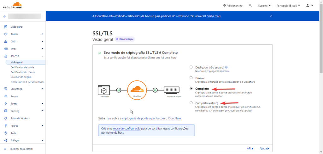This screenshot has width=323, height=154.
Task: Open the Documentação badge link
Action: (x=125, y=39)
